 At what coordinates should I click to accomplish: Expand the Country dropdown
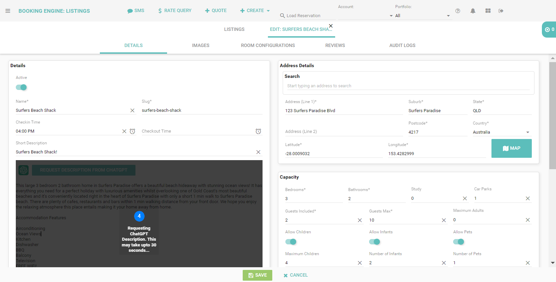527,132
